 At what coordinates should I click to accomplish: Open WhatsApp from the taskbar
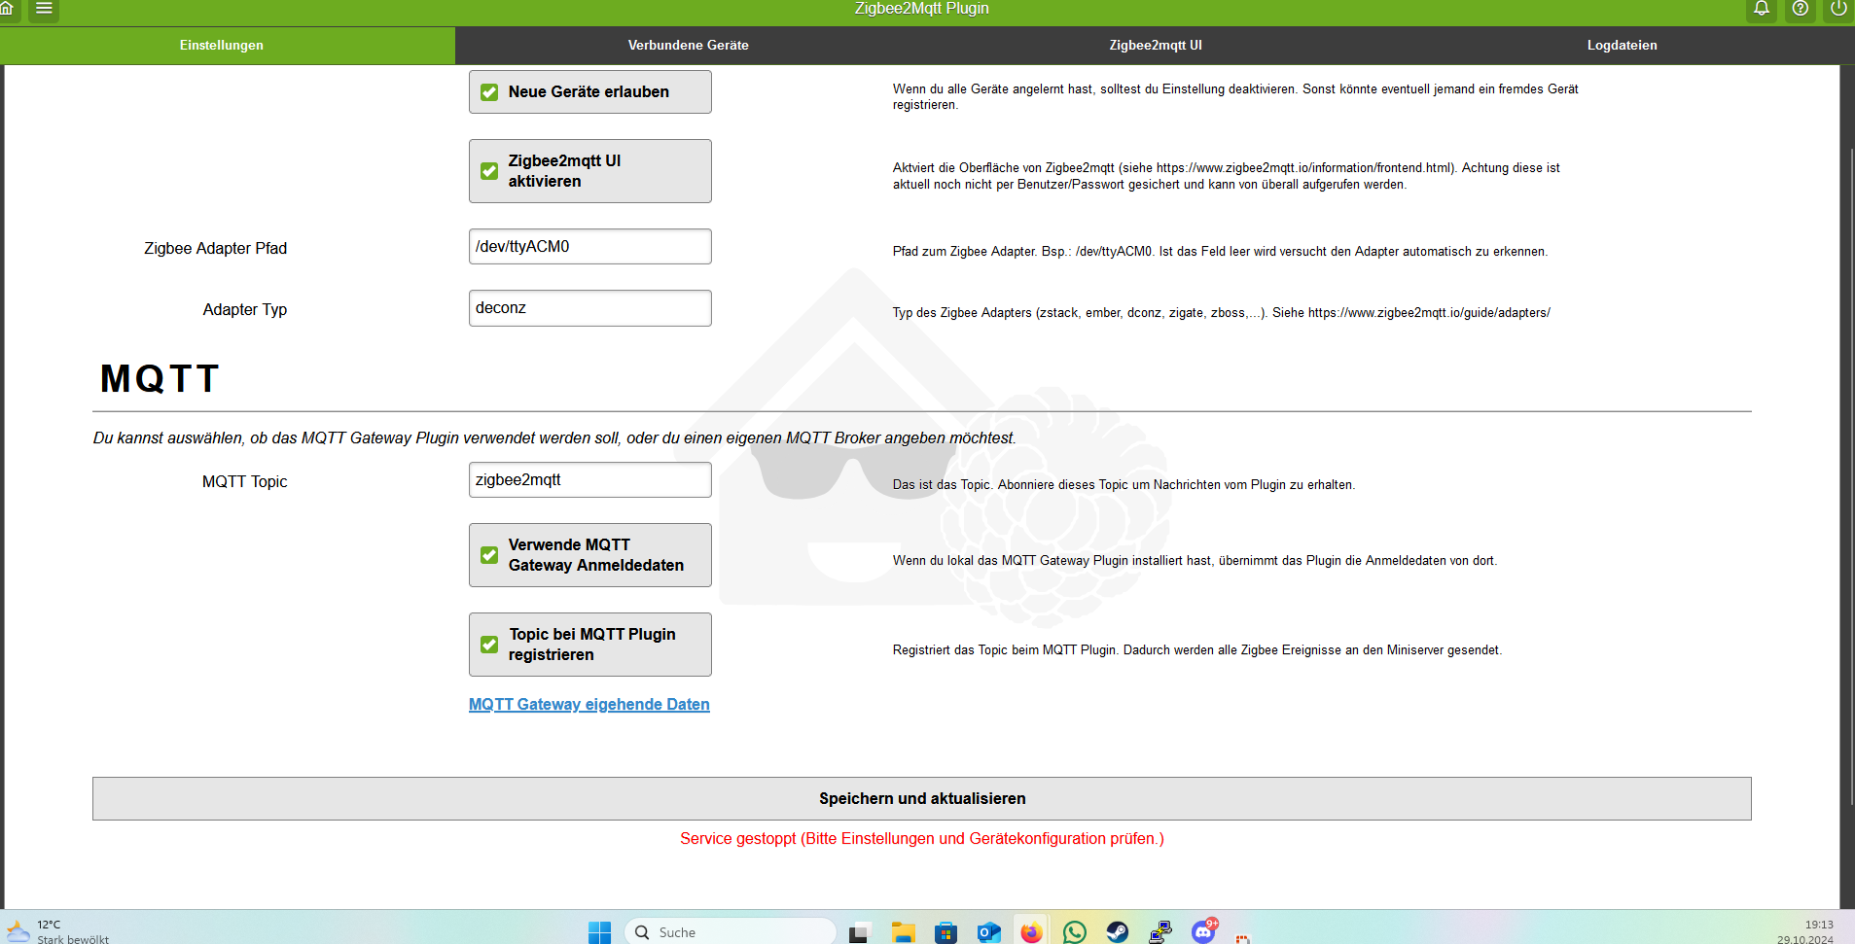click(x=1075, y=932)
